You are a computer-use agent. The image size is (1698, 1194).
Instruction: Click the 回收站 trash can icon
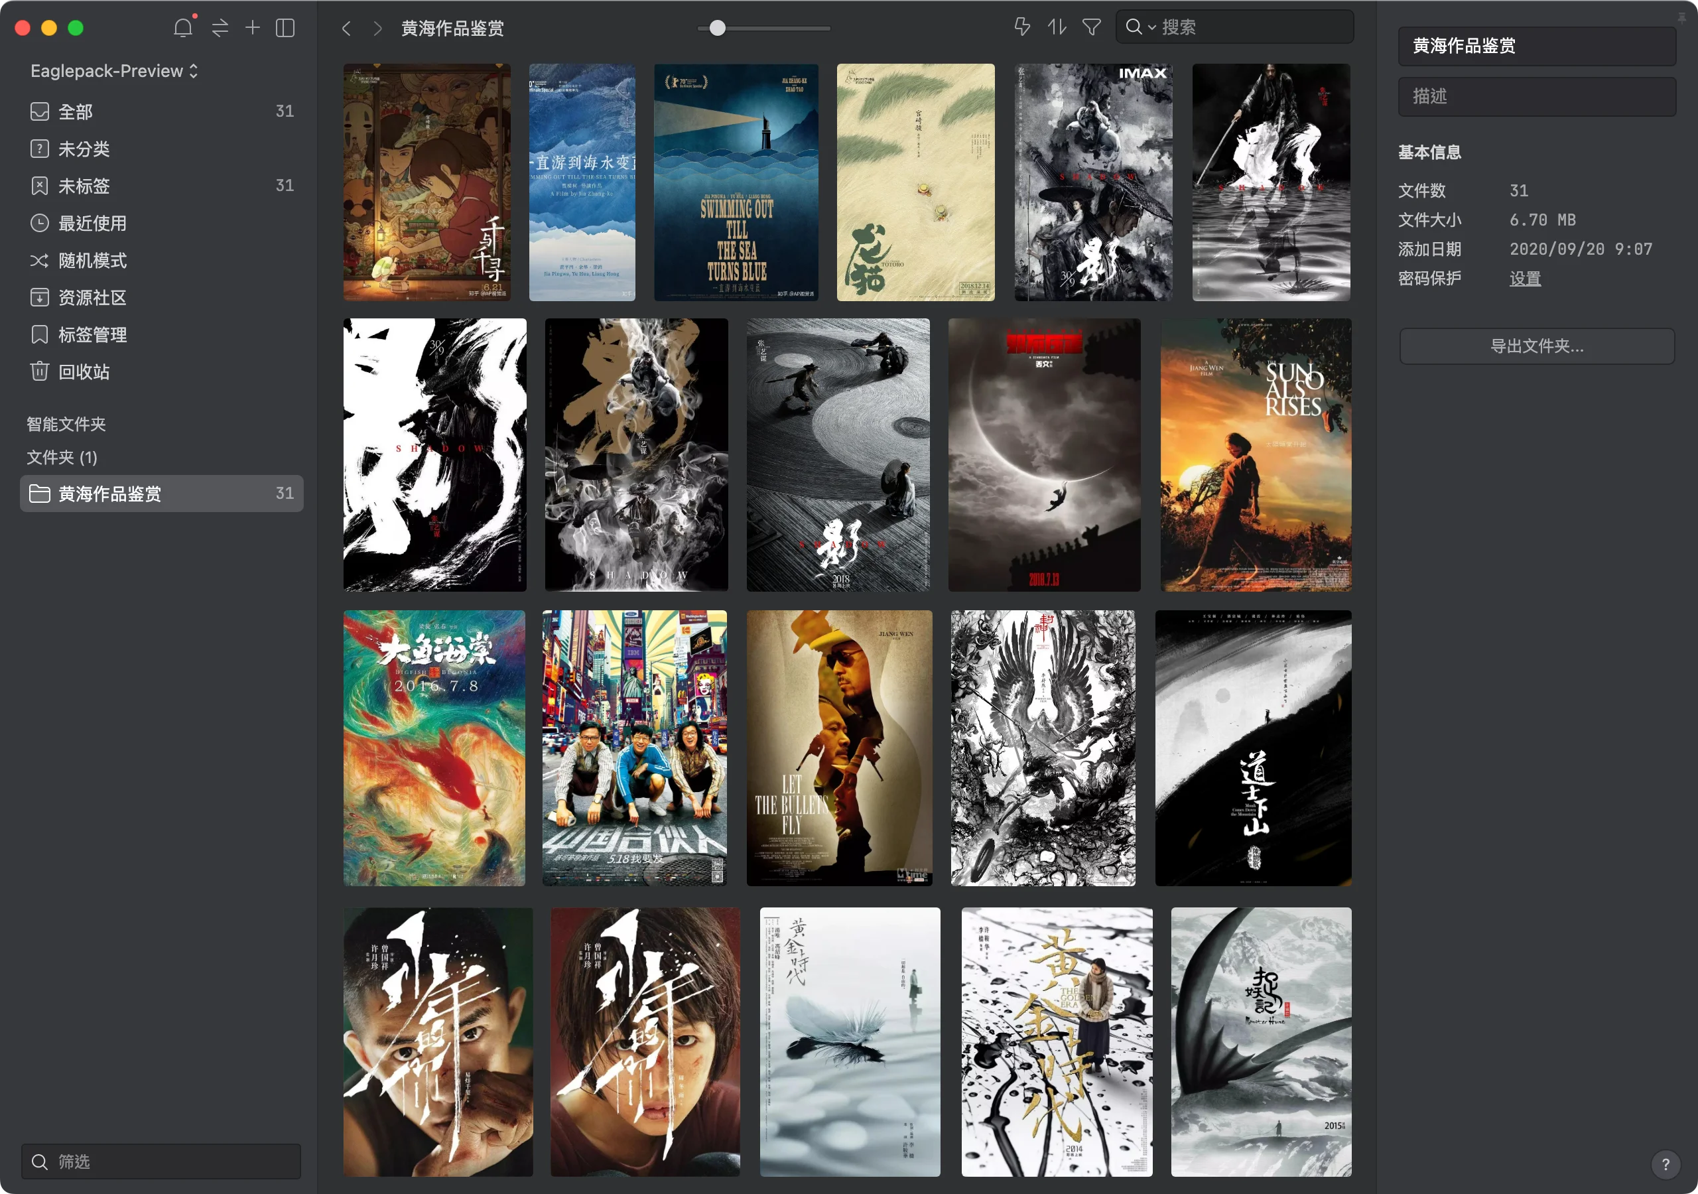click(x=39, y=371)
